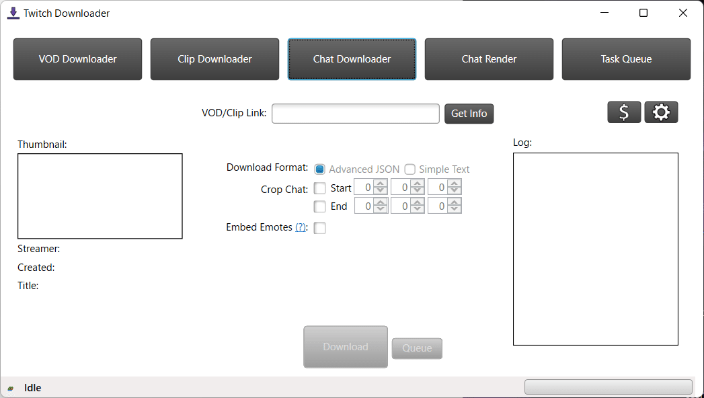Decrease the End seconds value

pyautogui.click(x=455, y=210)
